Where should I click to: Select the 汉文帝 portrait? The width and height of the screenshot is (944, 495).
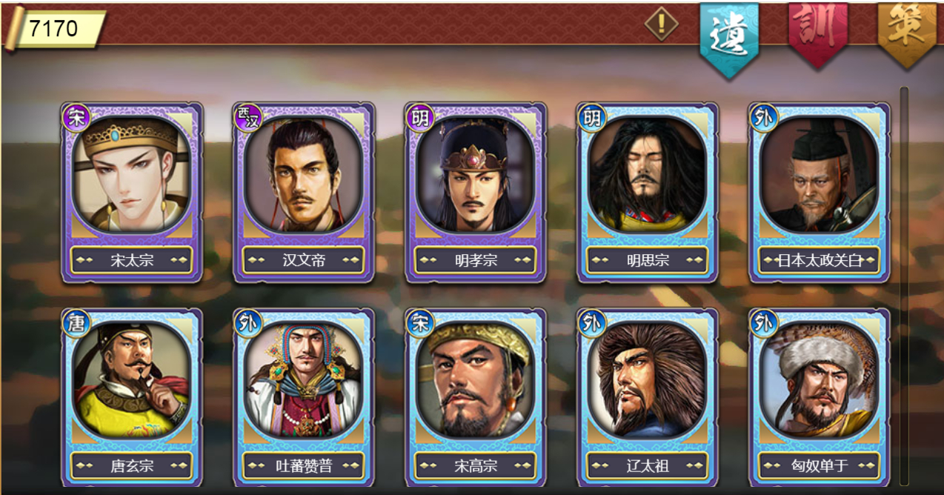point(304,174)
